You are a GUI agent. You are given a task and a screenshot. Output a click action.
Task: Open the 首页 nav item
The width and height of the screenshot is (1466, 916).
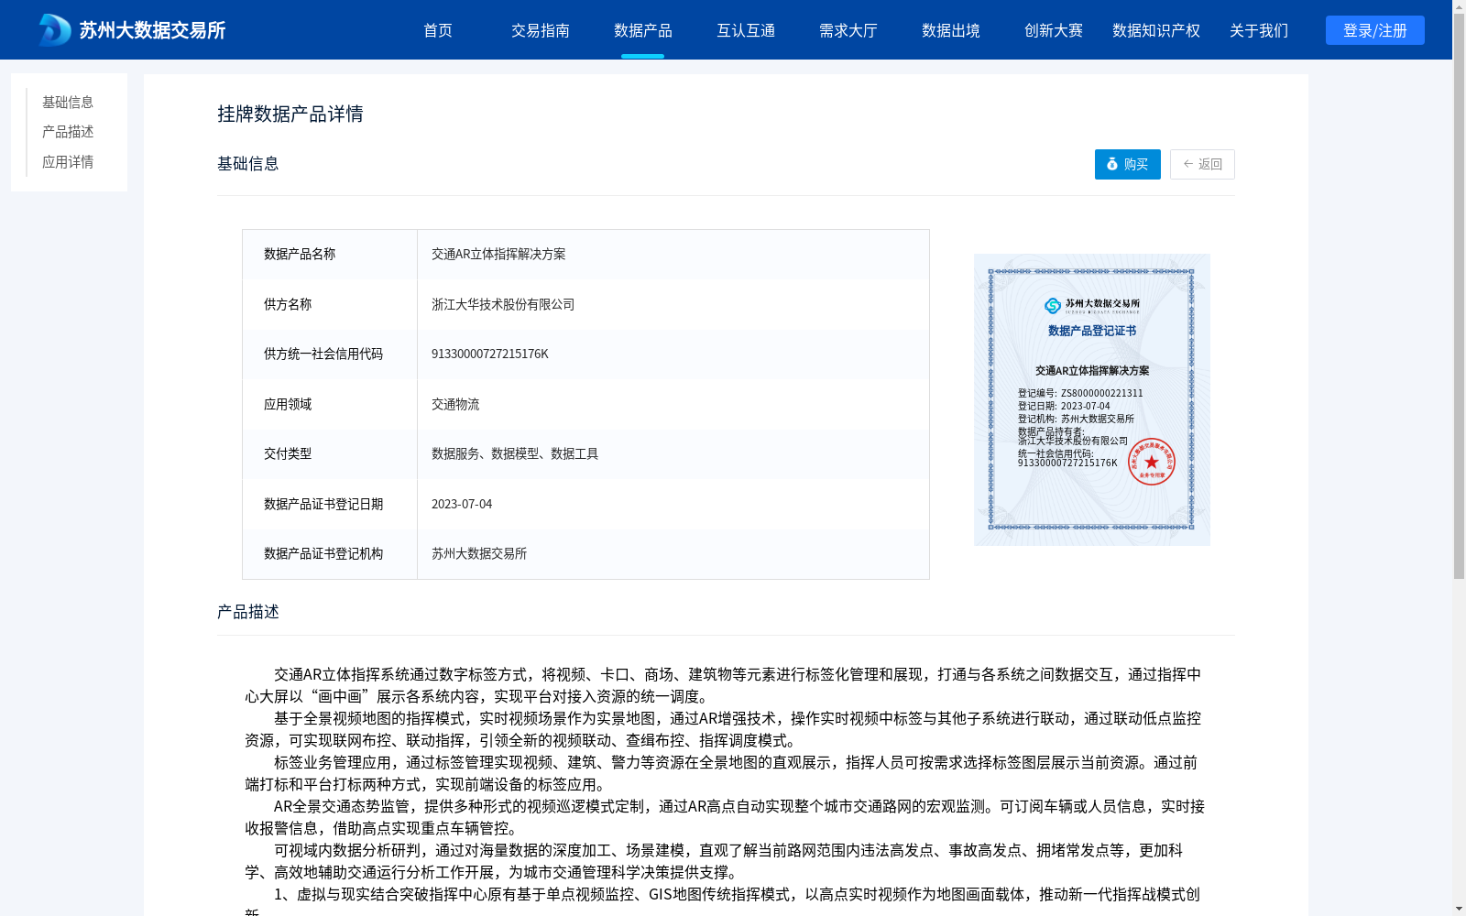click(x=438, y=30)
